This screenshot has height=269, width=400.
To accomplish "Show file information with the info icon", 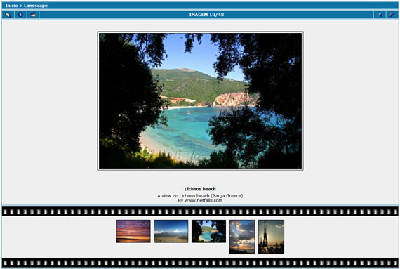I will pyautogui.click(x=20, y=15).
